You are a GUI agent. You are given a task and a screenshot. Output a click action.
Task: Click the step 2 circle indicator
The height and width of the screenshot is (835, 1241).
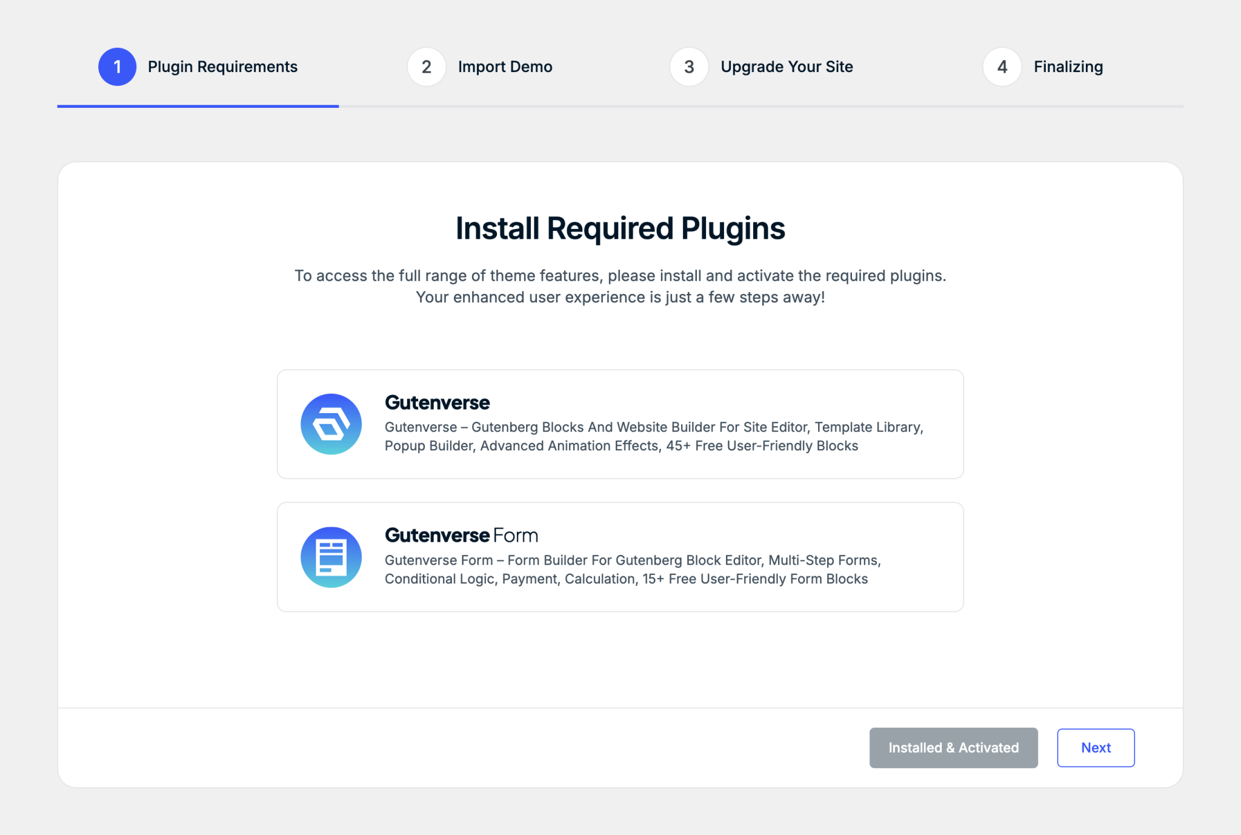click(427, 67)
